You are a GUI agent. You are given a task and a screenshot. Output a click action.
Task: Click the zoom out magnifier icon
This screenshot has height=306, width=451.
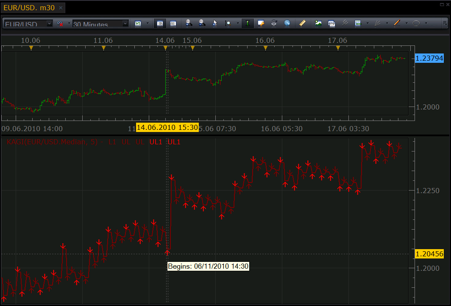(202, 23)
